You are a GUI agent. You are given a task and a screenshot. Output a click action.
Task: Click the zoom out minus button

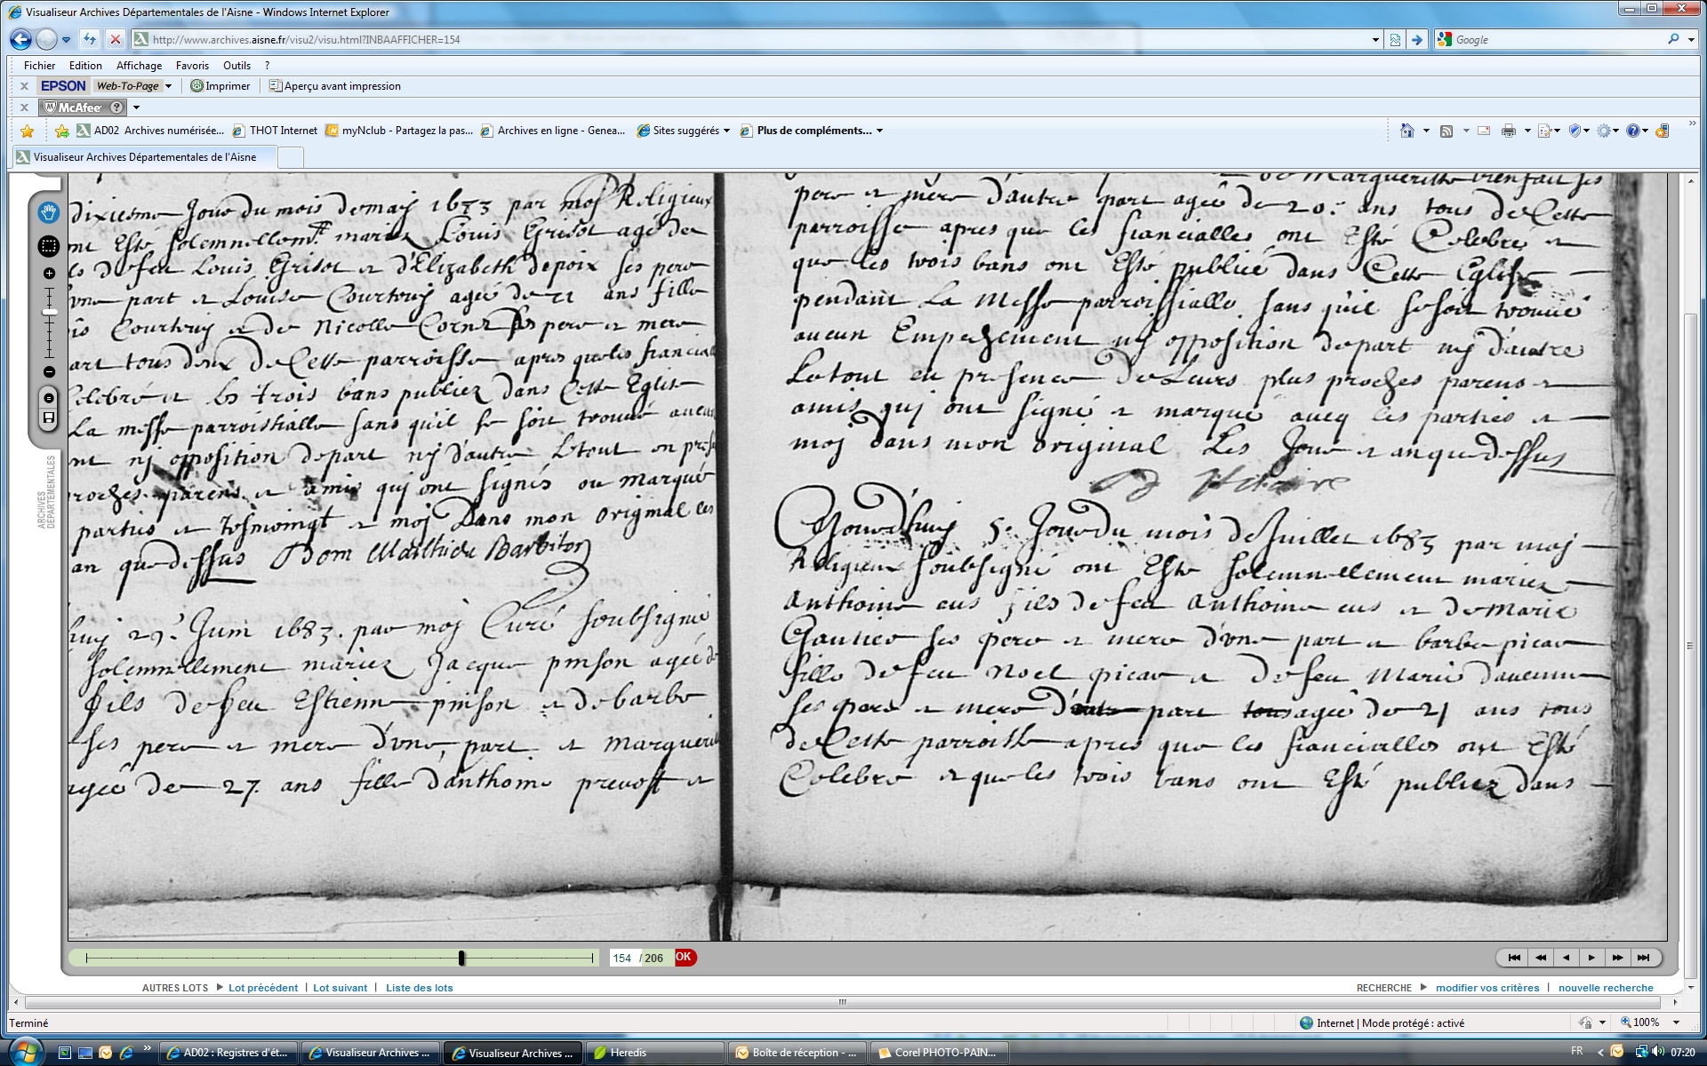point(49,371)
